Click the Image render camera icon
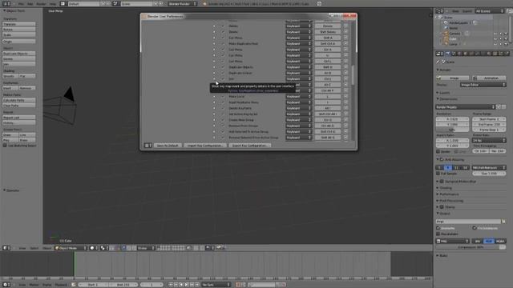The width and height of the screenshot is (513, 288). 439,78
